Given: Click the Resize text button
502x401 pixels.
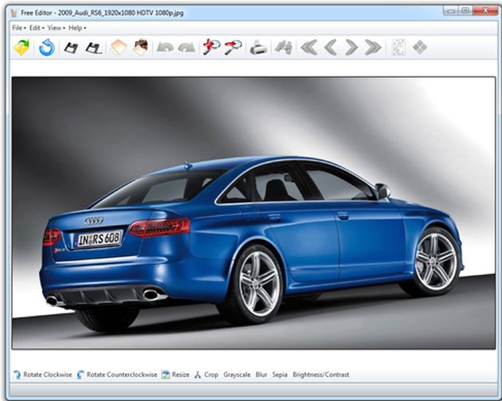Looking at the screenshot, I should pyautogui.click(x=181, y=375).
